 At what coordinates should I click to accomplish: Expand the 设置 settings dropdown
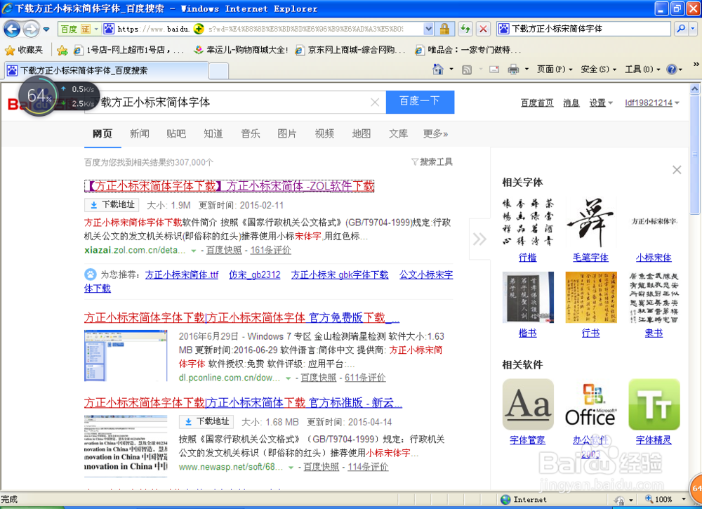point(601,103)
